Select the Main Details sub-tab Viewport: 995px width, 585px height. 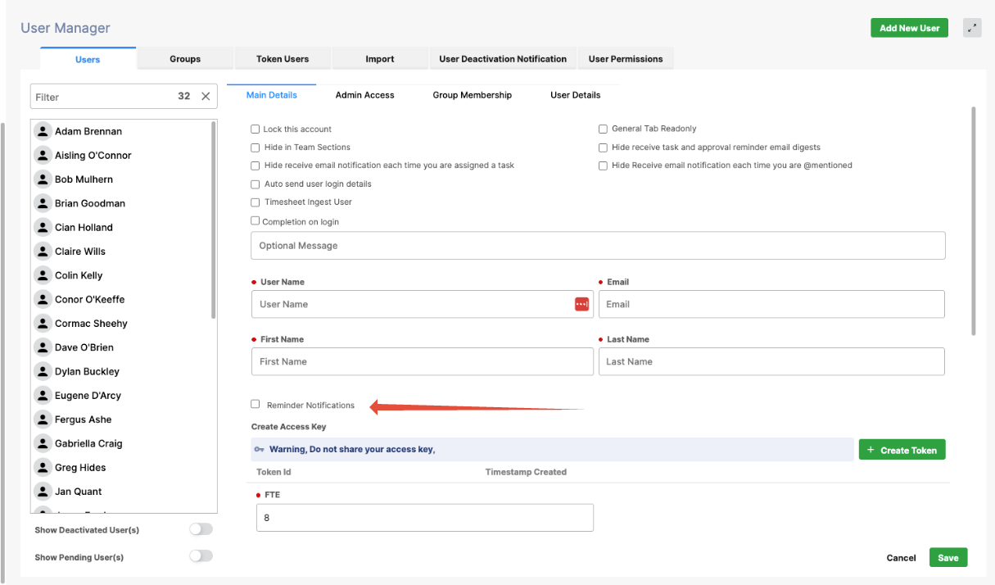[272, 95]
